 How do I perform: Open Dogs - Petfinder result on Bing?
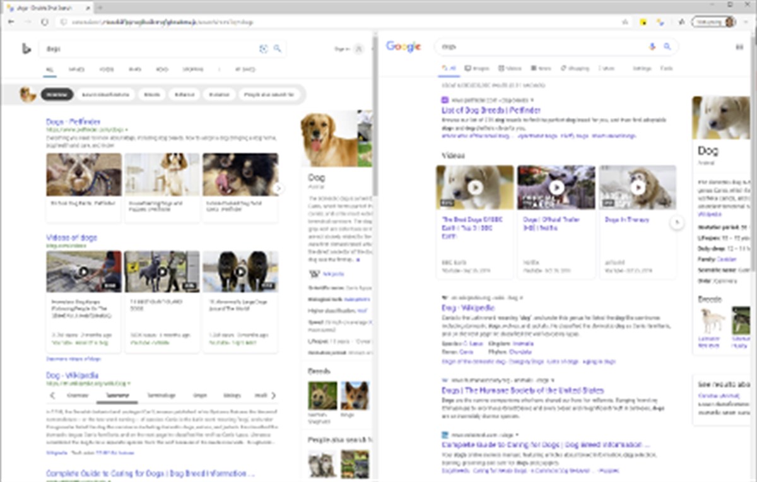click(x=73, y=122)
